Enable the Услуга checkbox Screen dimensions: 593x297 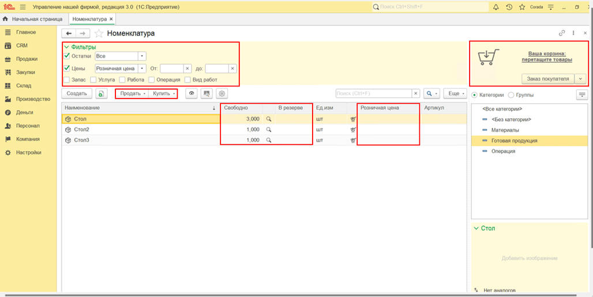pyautogui.click(x=94, y=80)
